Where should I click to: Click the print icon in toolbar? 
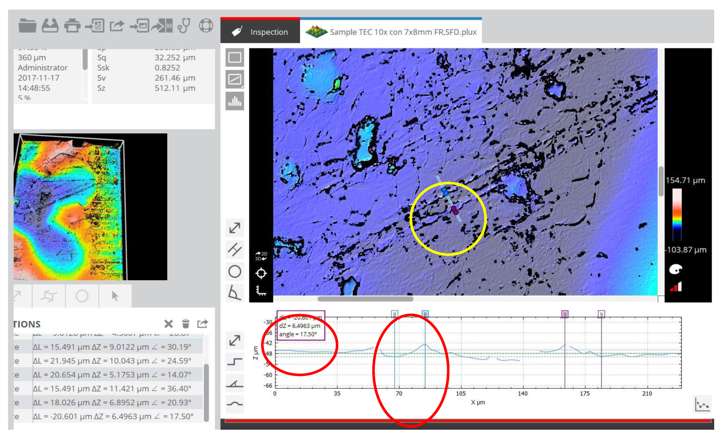(x=72, y=25)
